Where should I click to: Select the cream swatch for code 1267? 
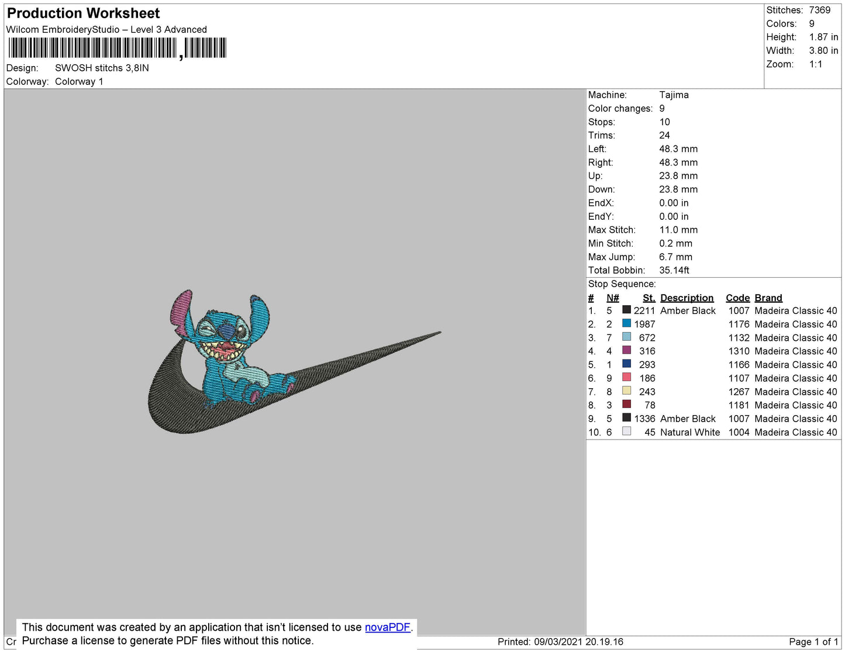(x=626, y=391)
